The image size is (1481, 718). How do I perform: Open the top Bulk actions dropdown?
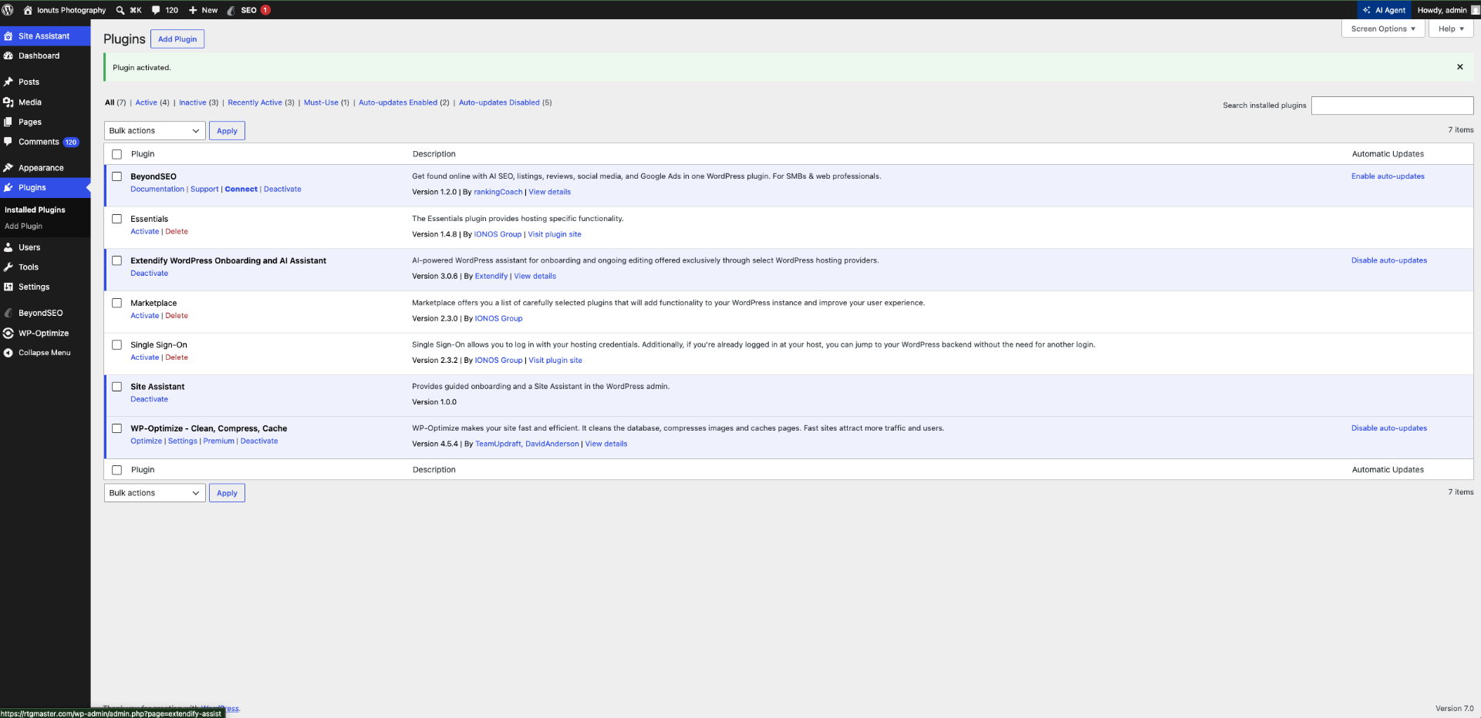coord(154,131)
